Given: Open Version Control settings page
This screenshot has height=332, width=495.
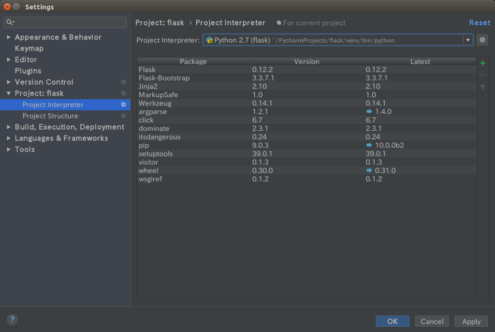Looking at the screenshot, I should (x=44, y=82).
